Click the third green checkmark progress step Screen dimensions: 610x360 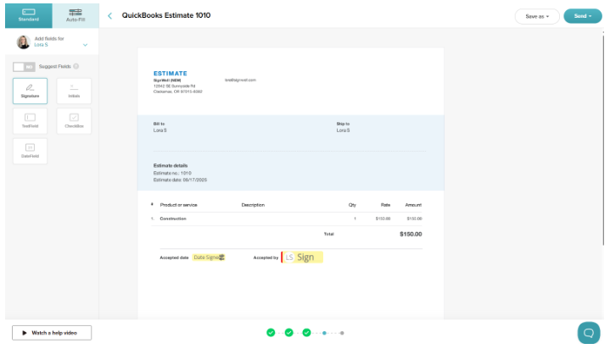(306, 333)
